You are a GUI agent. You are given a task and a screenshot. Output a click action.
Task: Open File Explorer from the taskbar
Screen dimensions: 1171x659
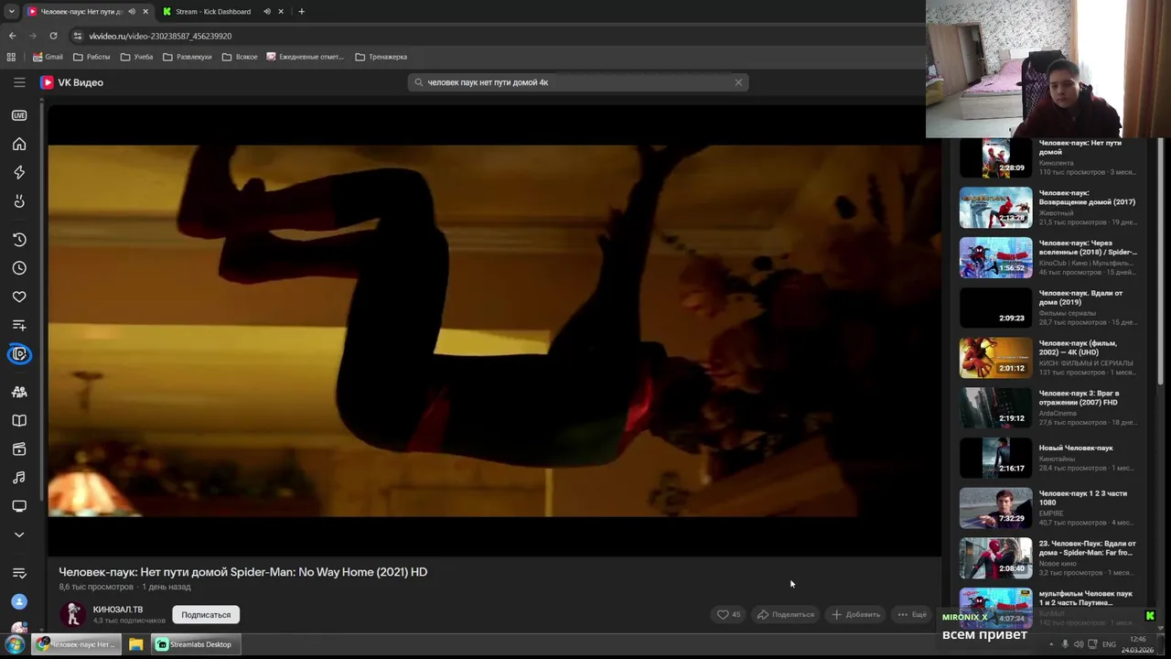135,644
